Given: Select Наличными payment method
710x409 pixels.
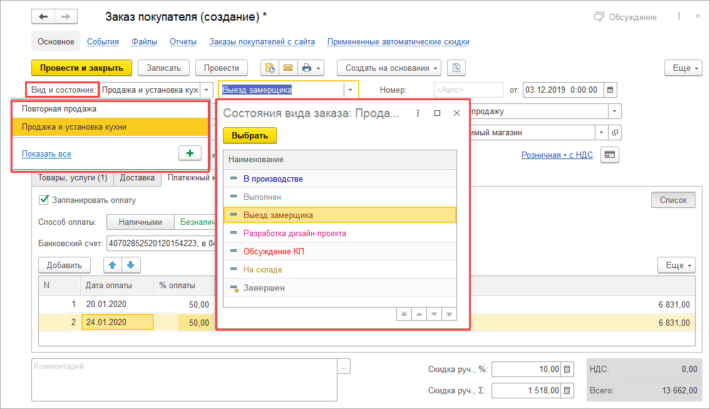Looking at the screenshot, I should click(x=140, y=222).
